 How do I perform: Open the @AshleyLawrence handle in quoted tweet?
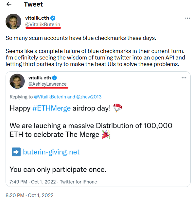(x=47, y=84)
